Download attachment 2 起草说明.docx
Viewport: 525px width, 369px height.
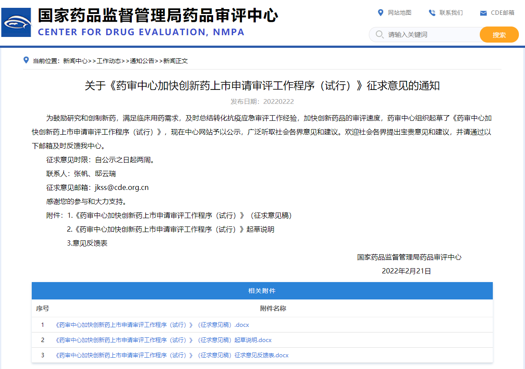[x=164, y=340]
